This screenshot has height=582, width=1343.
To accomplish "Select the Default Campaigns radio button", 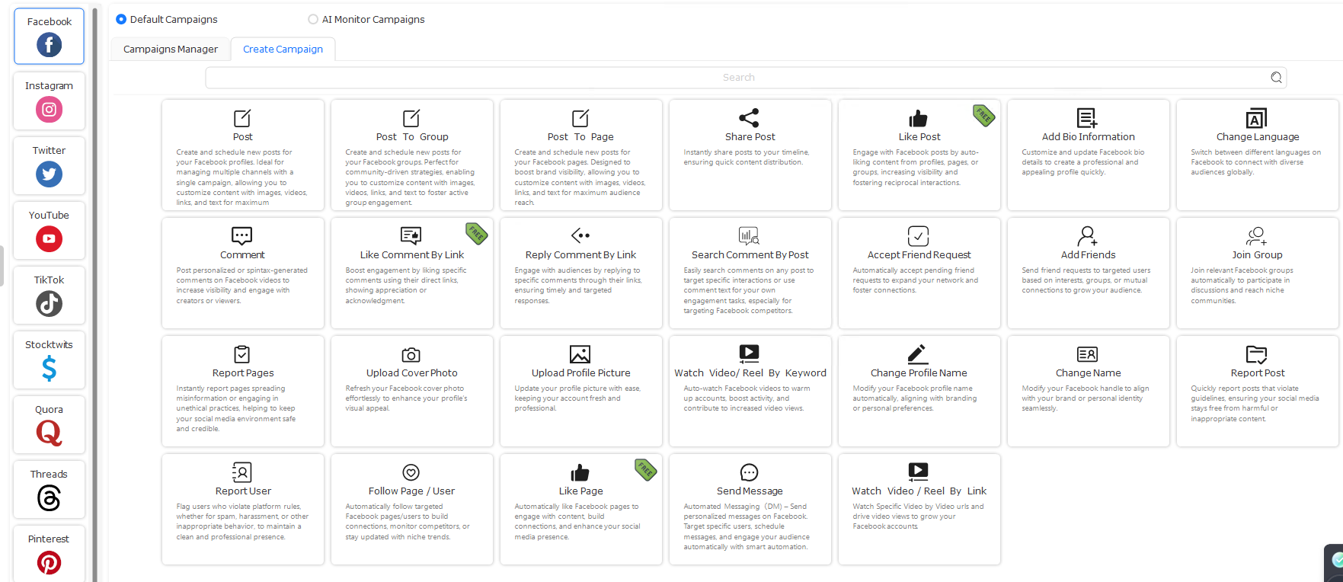I will pos(121,19).
